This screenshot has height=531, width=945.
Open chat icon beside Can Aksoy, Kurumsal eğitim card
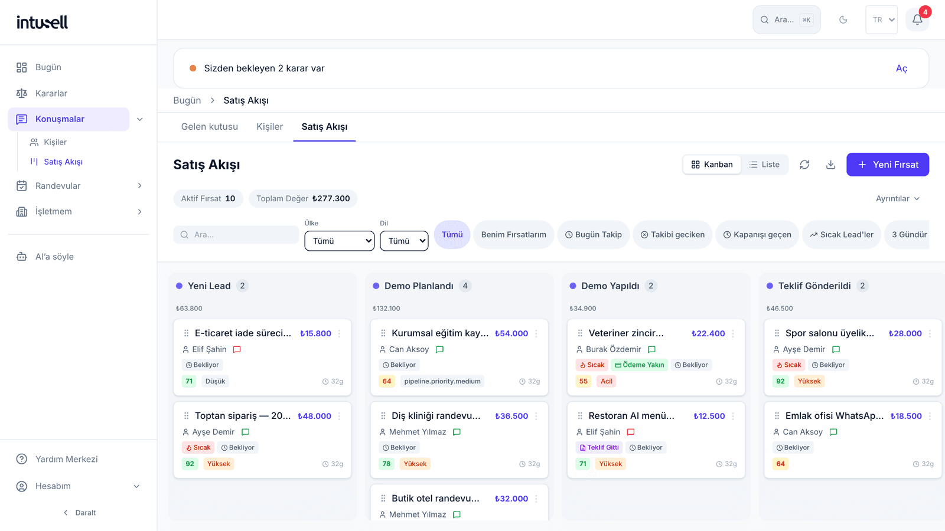pos(439,349)
